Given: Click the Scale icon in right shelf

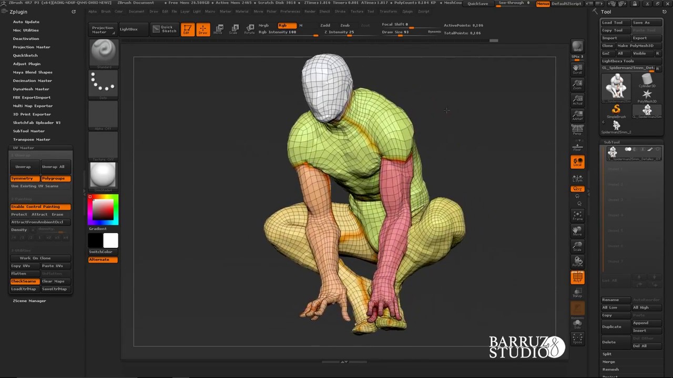Looking at the screenshot, I should tap(577, 246).
